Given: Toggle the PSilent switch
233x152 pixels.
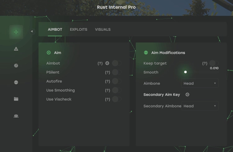Looking at the screenshot, I should (116, 72).
